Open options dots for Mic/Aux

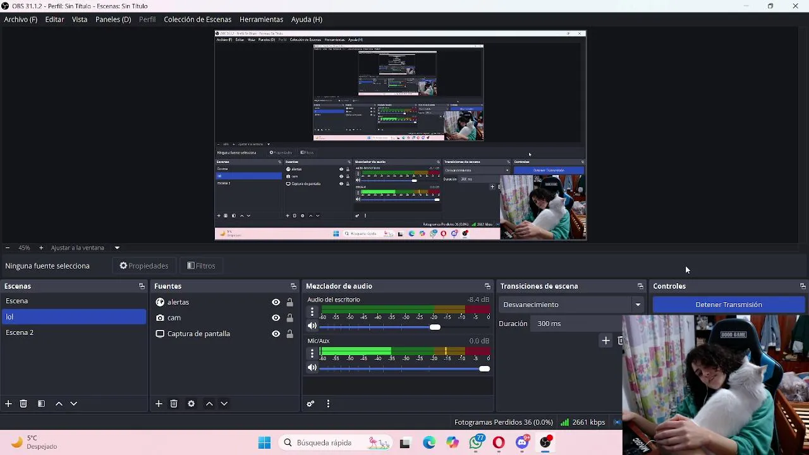pos(312,353)
